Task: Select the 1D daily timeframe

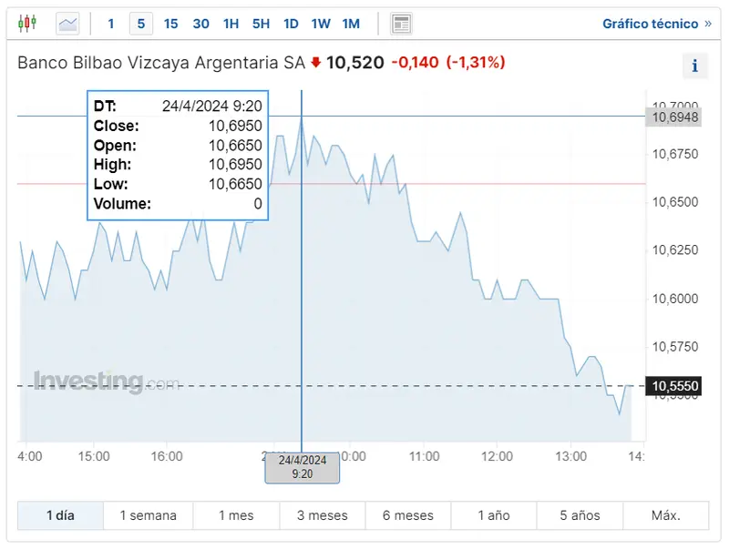Action: coord(291,24)
